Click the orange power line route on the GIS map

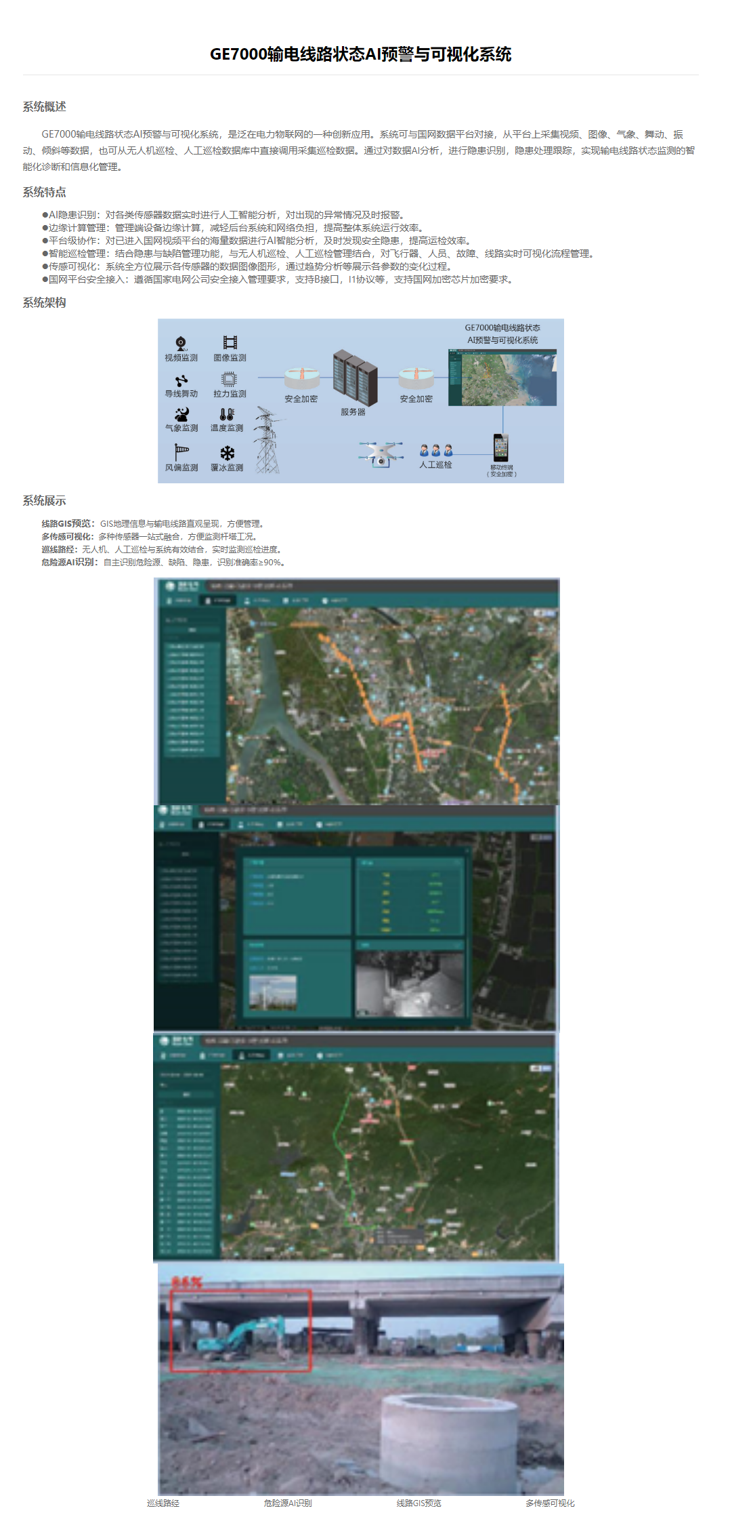coord(372,702)
